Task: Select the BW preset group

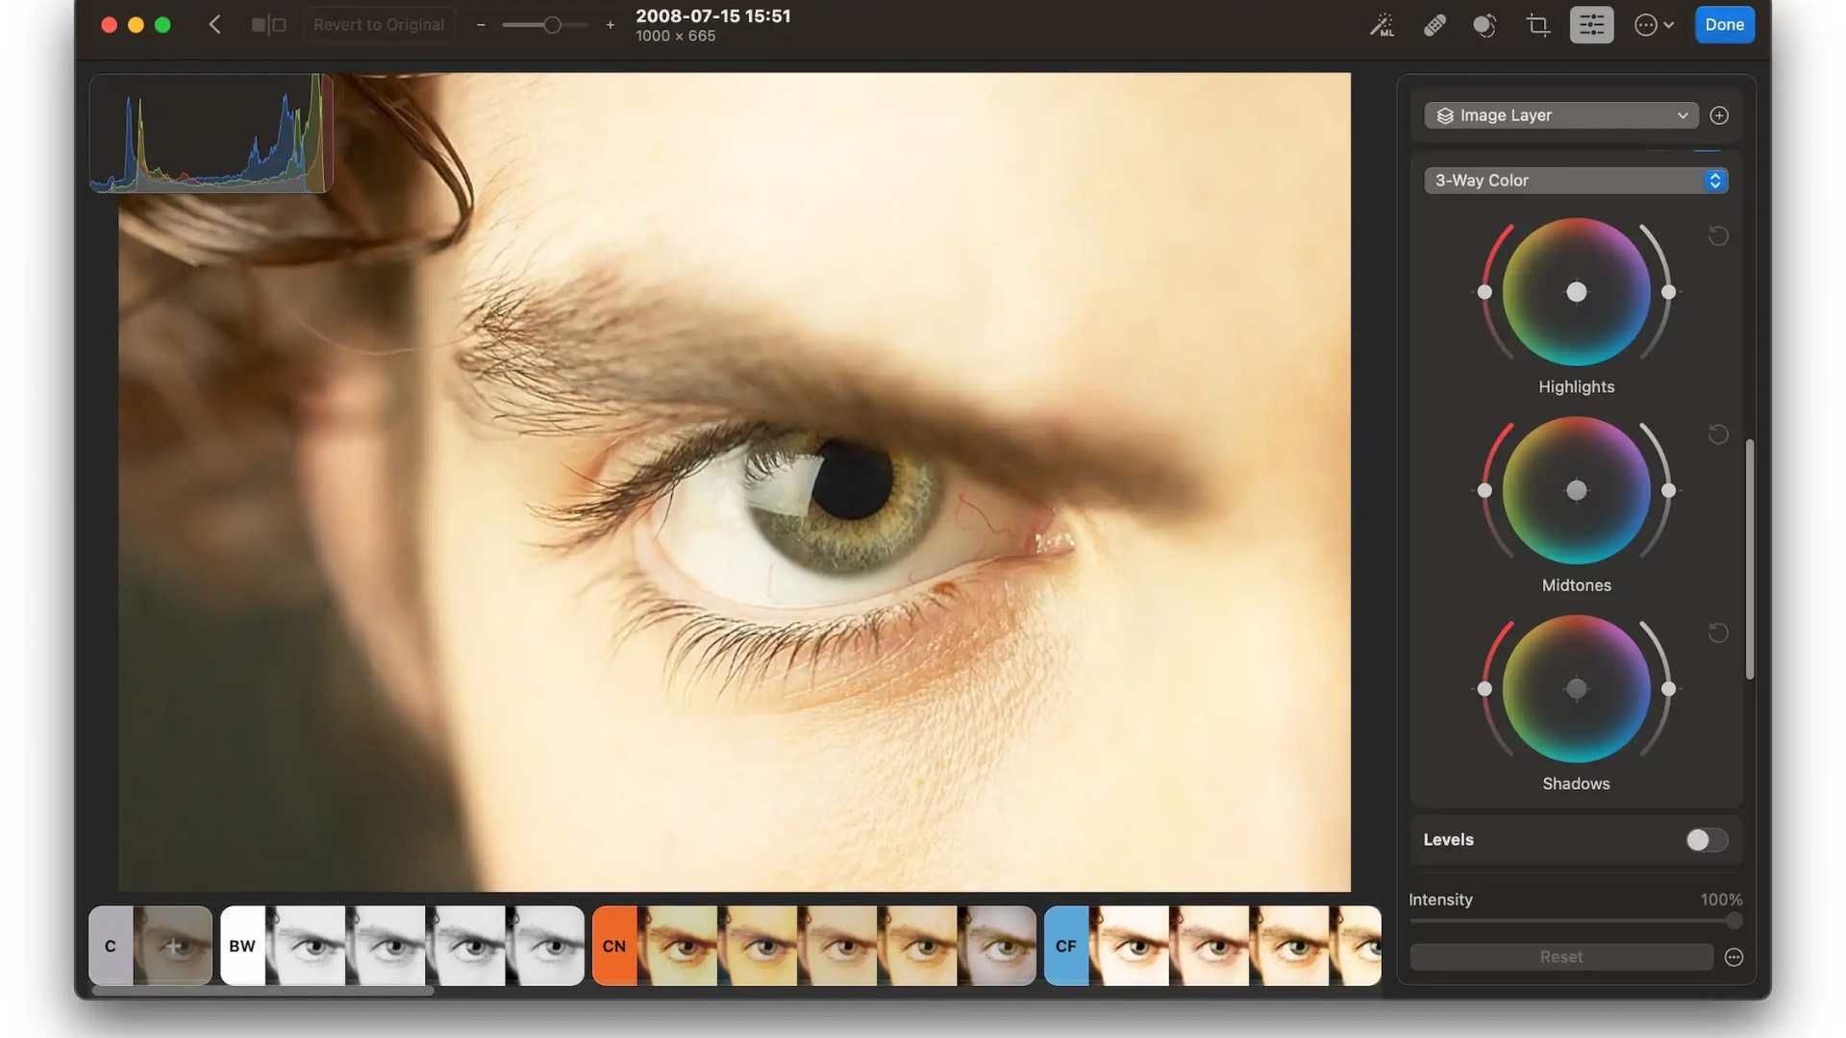Action: pos(242,946)
